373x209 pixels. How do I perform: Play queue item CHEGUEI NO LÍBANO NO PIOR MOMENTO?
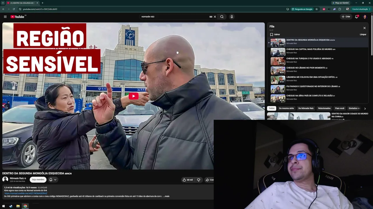point(318,71)
